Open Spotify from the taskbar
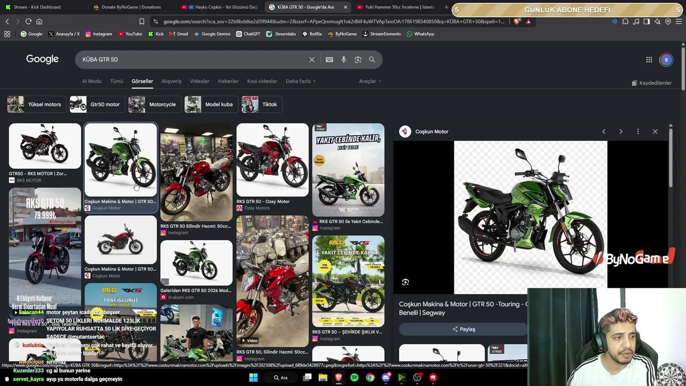Image resolution: width=686 pixels, height=386 pixels. tap(354, 378)
